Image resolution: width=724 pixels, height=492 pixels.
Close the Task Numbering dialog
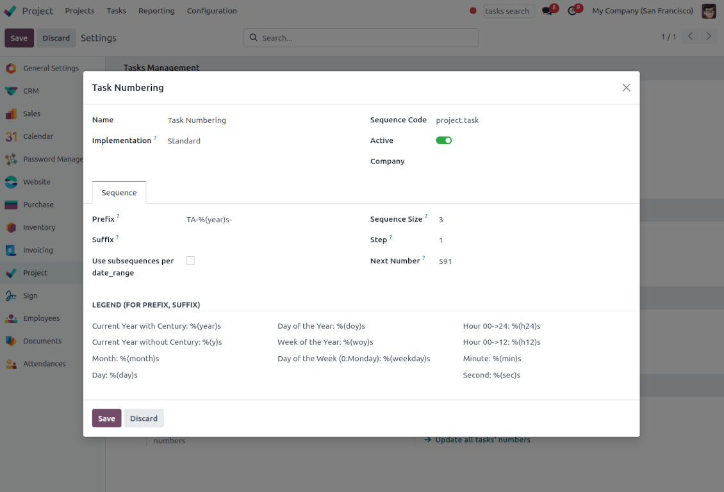tap(626, 88)
